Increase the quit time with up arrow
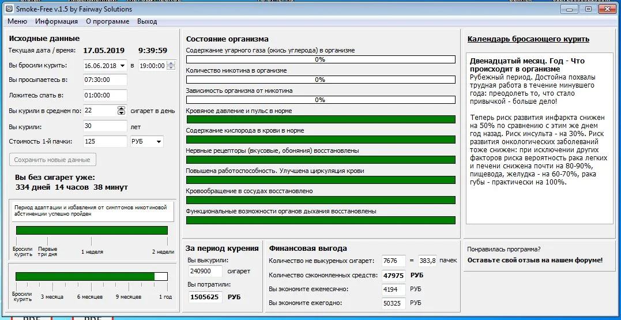This screenshot has height=320, width=621. (171, 63)
